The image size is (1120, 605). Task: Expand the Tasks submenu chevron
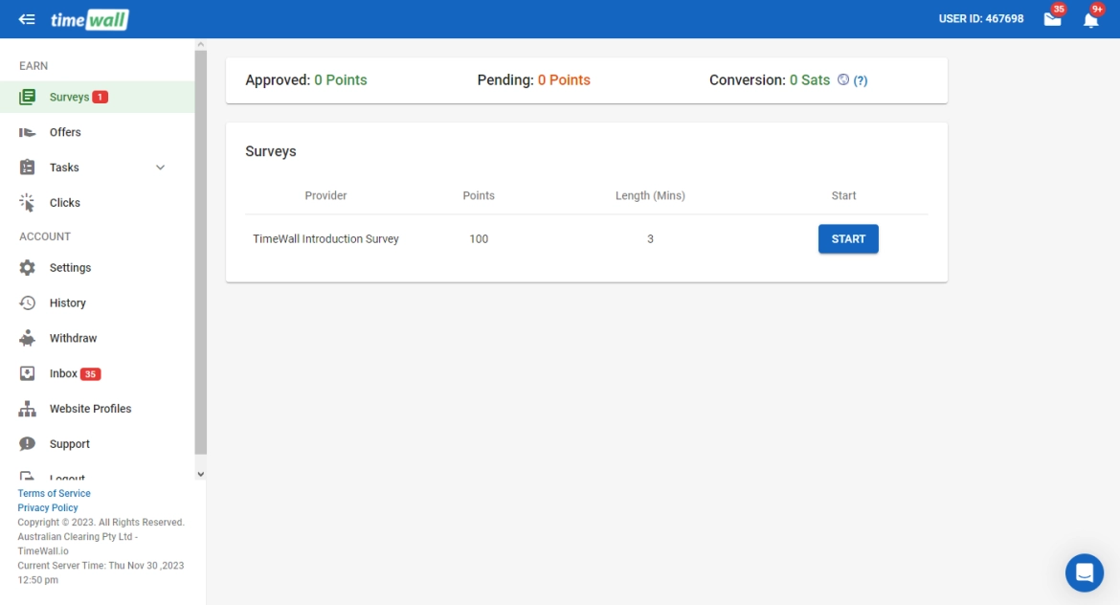[x=160, y=168]
